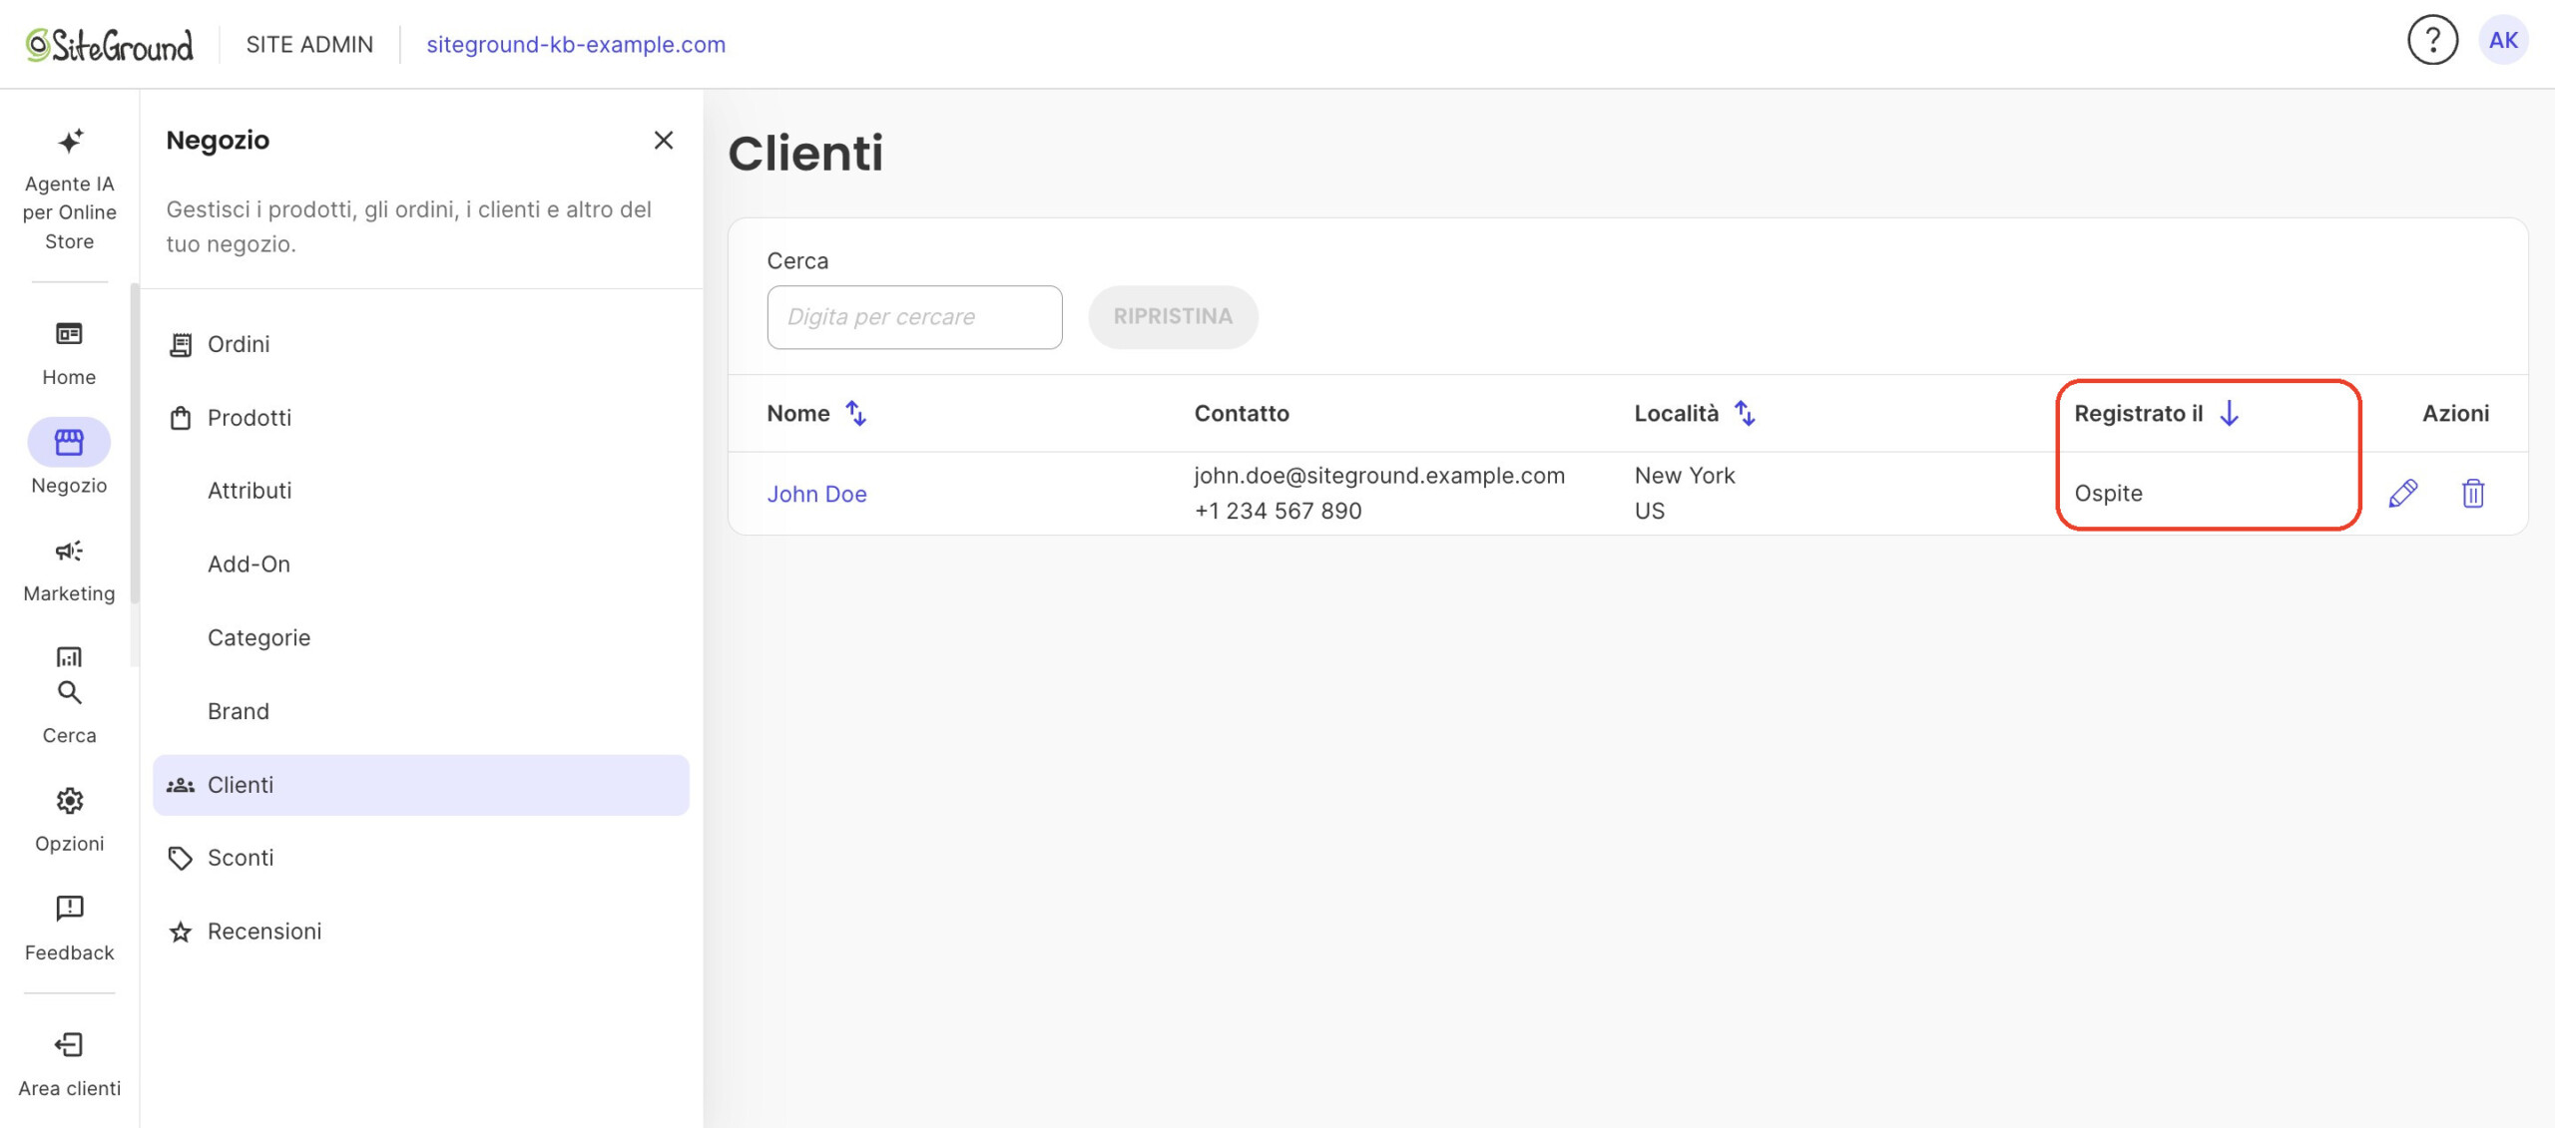
Task: Open Agente IA per Online Store
Action: (69, 188)
